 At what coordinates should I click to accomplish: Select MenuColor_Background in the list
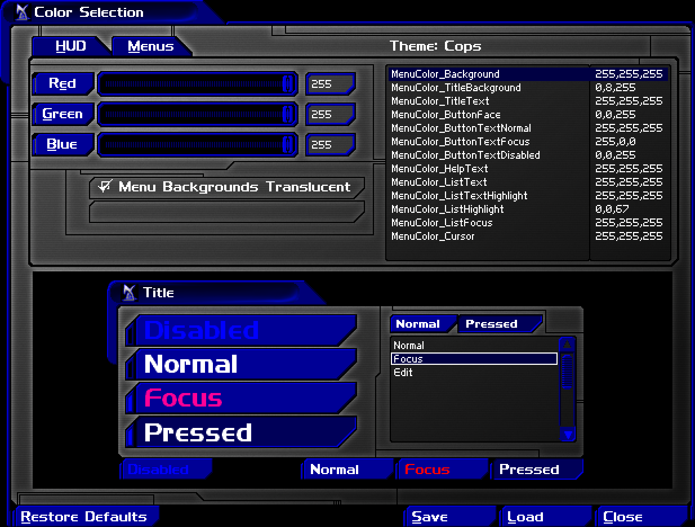pyautogui.click(x=528, y=74)
